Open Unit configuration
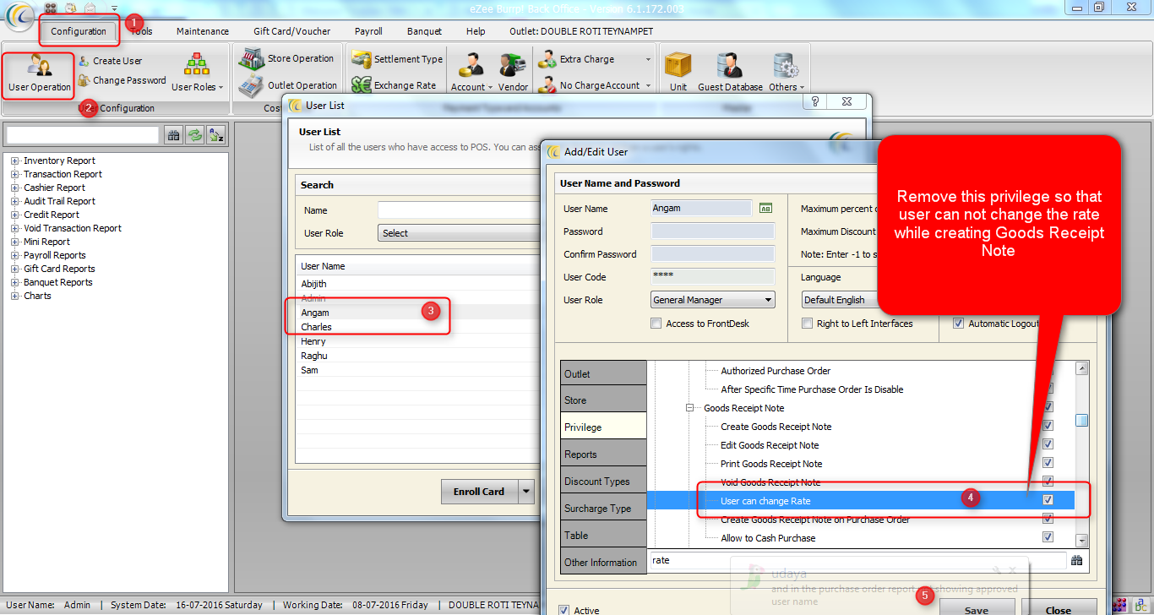 pos(678,73)
